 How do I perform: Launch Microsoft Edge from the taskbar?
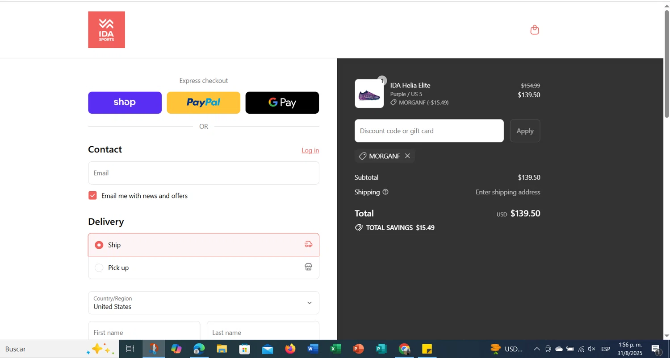[199, 349]
